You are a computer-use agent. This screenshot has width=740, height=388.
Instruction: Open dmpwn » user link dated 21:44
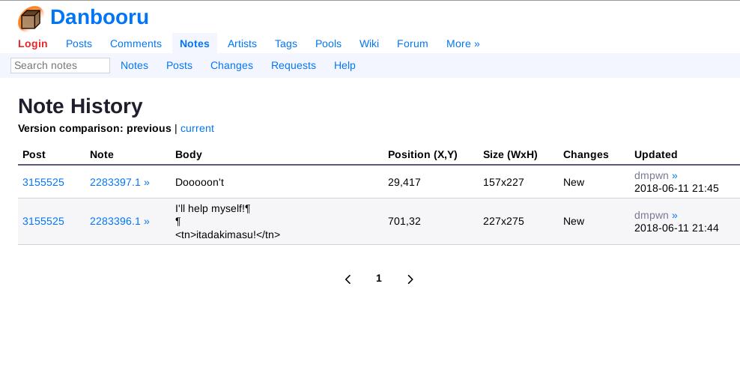(x=656, y=215)
